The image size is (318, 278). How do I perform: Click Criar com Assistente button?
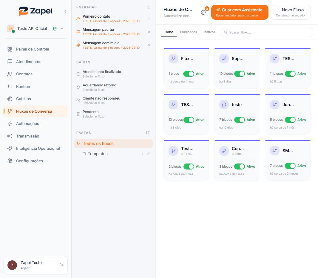pos(240,12)
